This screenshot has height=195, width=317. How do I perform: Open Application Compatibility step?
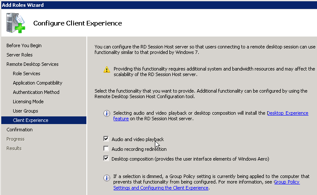[37, 83]
